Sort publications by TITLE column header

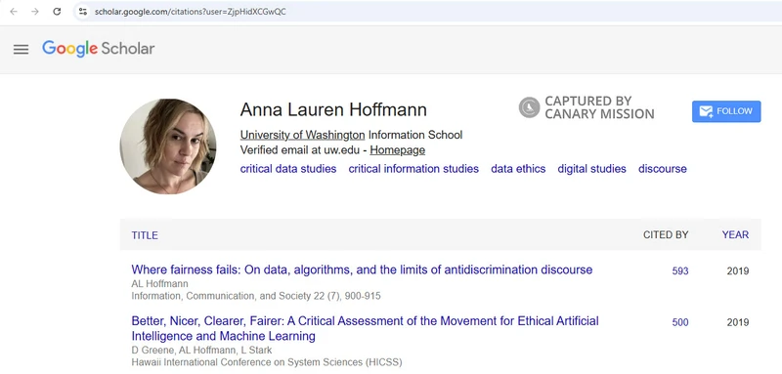(x=145, y=235)
